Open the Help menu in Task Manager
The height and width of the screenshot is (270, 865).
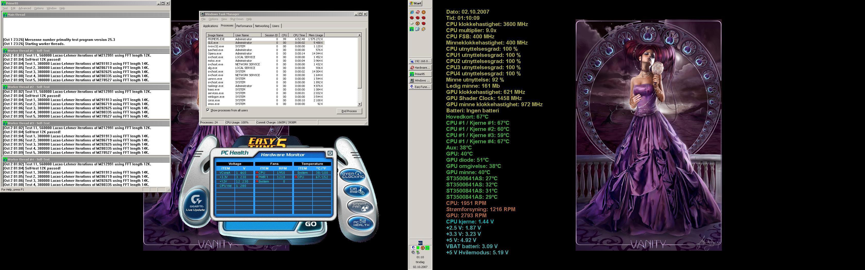249,19
